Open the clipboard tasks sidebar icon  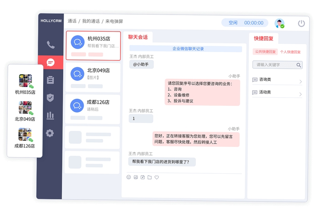51,80
